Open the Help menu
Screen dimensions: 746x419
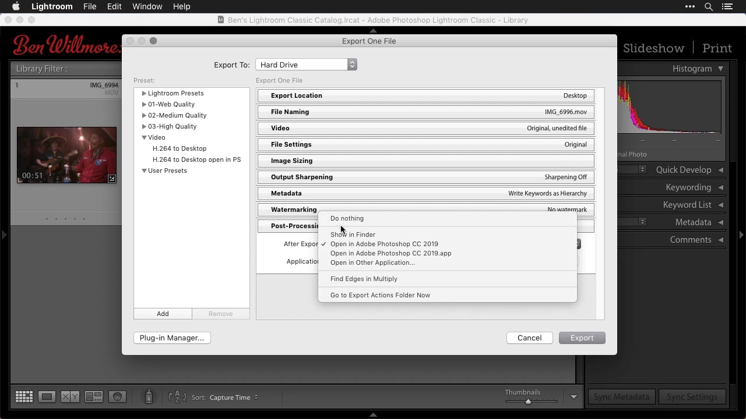[x=181, y=6]
